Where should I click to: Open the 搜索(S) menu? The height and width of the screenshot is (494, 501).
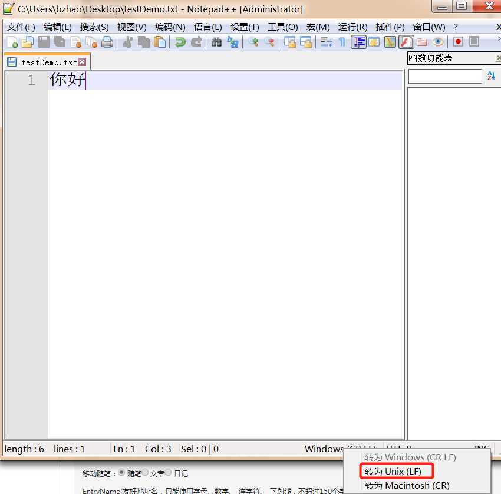tap(94, 27)
